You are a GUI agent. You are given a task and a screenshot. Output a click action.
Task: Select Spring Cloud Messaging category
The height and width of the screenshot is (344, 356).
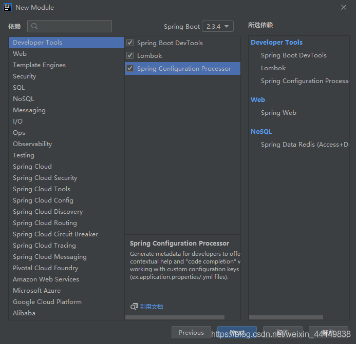point(66,257)
